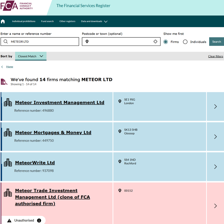Open Meteor Investment Management Ltd
The image size is (224, 224).
60,102
